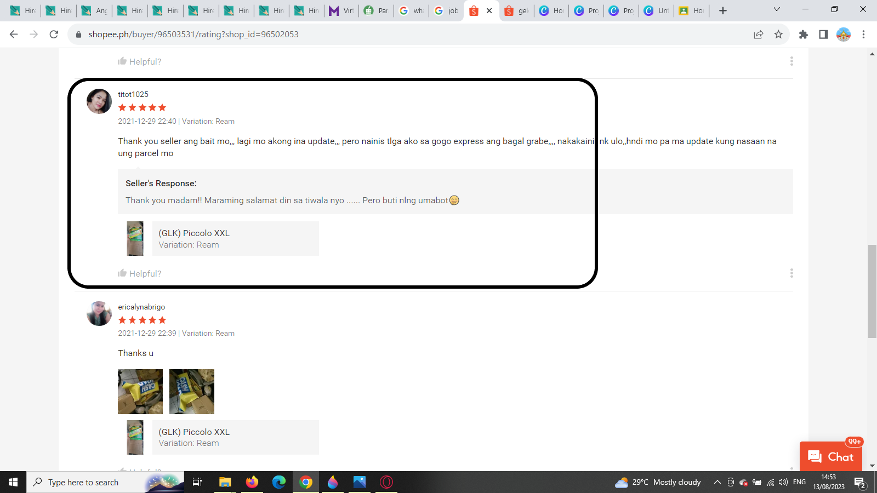Open Task View on taskbar

click(x=197, y=482)
